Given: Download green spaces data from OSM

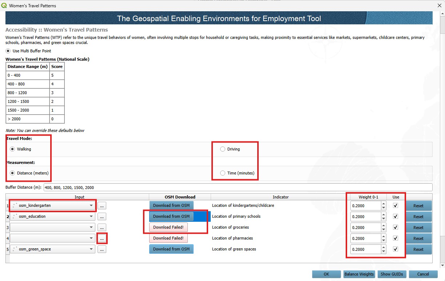Looking at the screenshot, I should (171, 249).
